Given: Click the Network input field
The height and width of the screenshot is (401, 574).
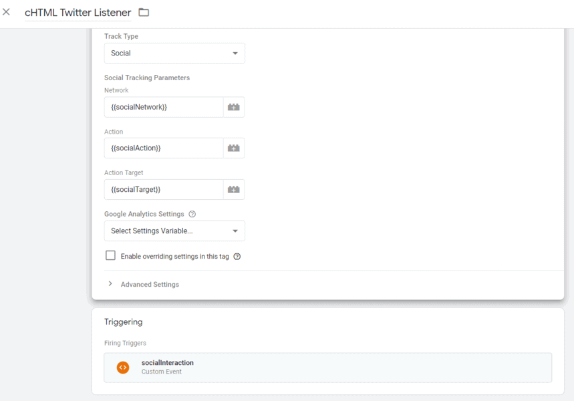Looking at the screenshot, I should 164,107.
